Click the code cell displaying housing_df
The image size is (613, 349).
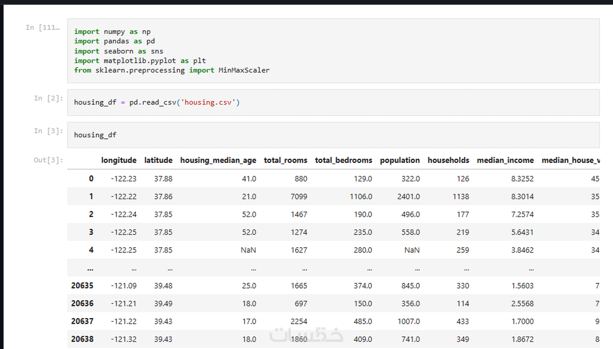coord(333,135)
